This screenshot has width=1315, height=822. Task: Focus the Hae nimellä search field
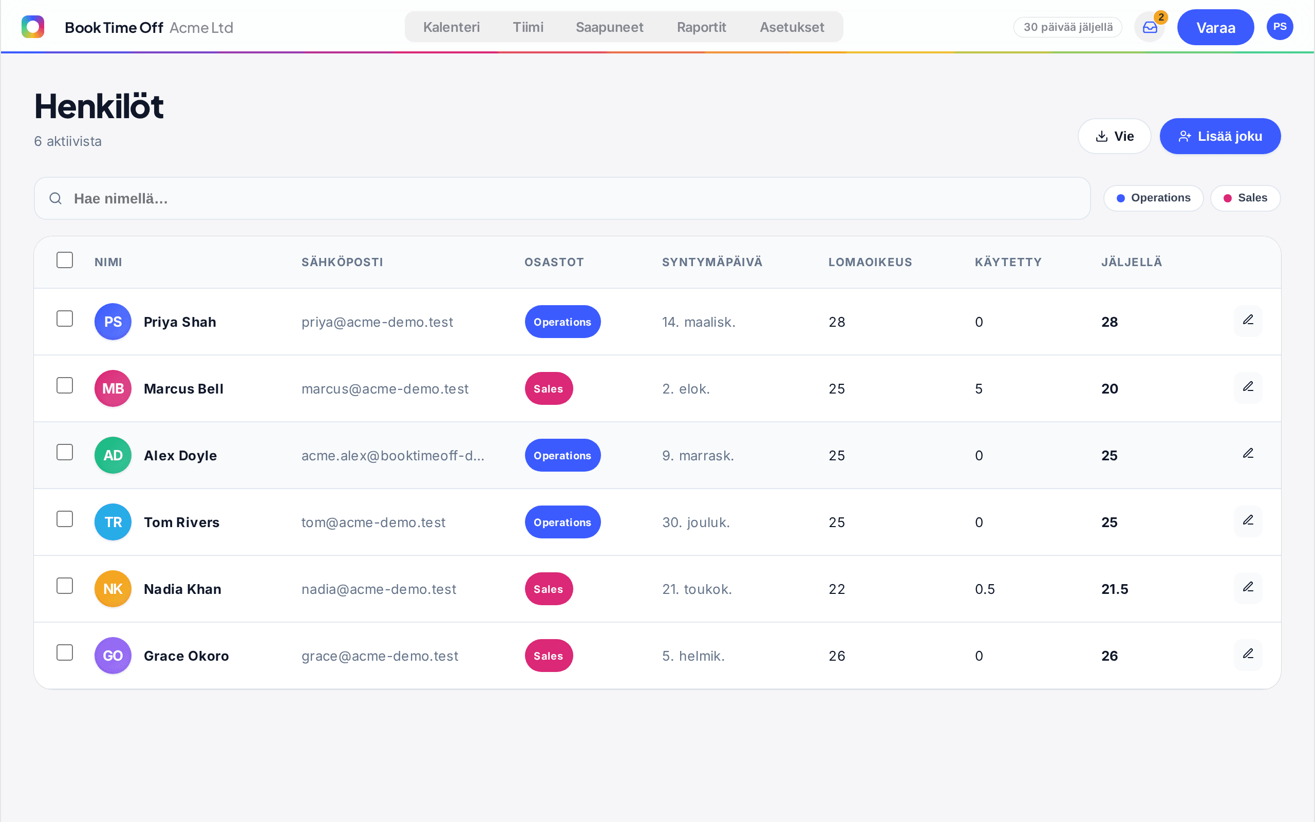click(562, 198)
